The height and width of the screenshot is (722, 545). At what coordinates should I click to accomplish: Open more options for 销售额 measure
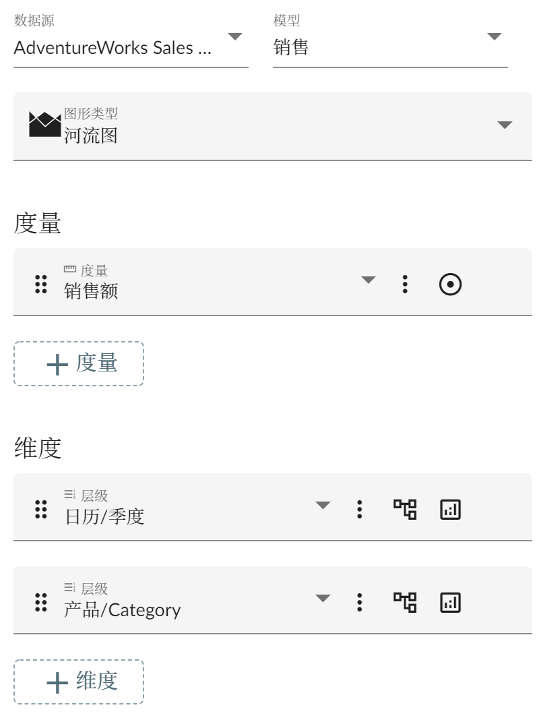click(405, 284)
